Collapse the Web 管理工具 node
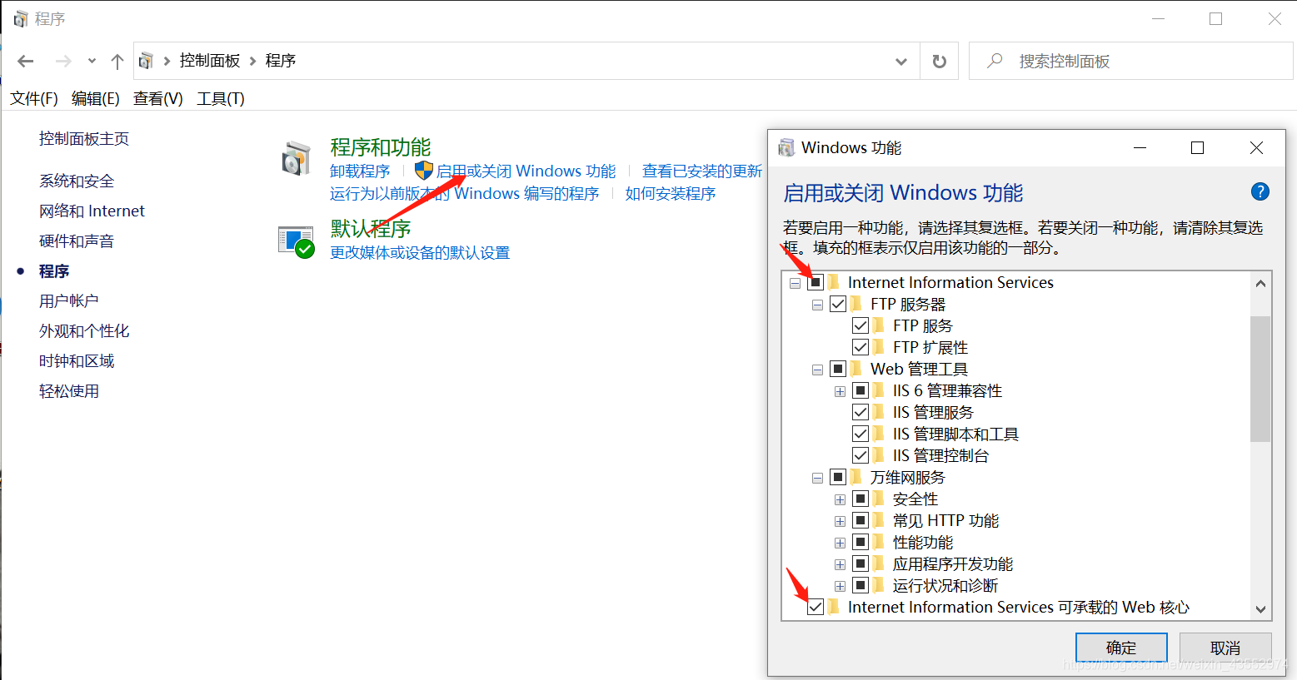Image resolution: width=1297 pixels, height=680 pixels. [x=817, y=370]
